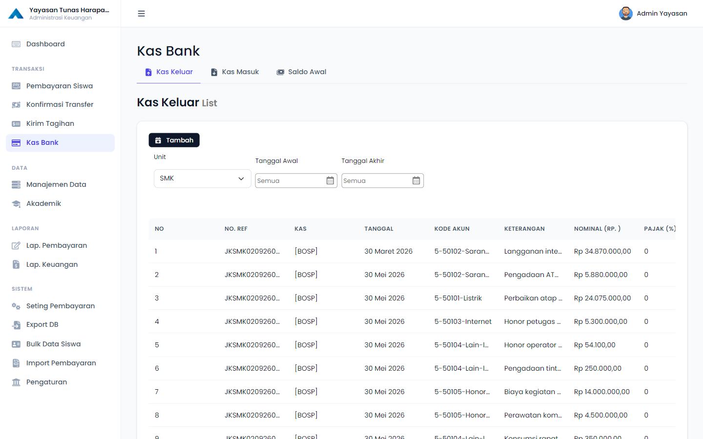Screen dimensions: 703x439
Task: Click the Admin Yayasan avatar
Action: click(x=626, y=14)
